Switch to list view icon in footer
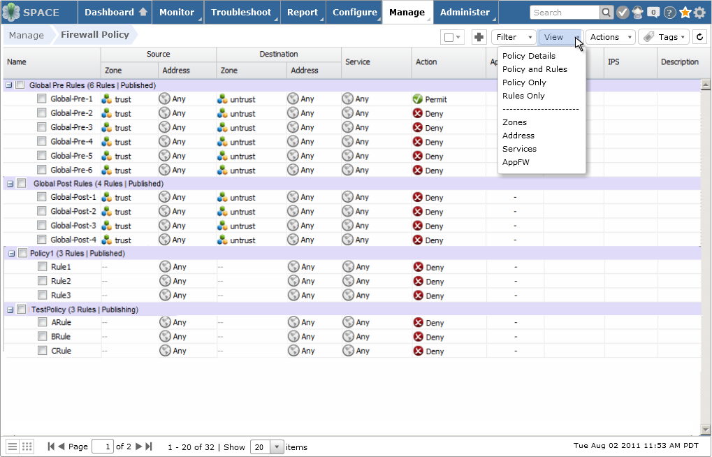 [13, 447]
